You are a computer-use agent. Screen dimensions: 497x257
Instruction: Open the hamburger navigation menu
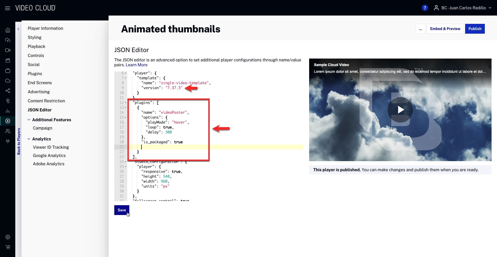click(x=8, y=8)
